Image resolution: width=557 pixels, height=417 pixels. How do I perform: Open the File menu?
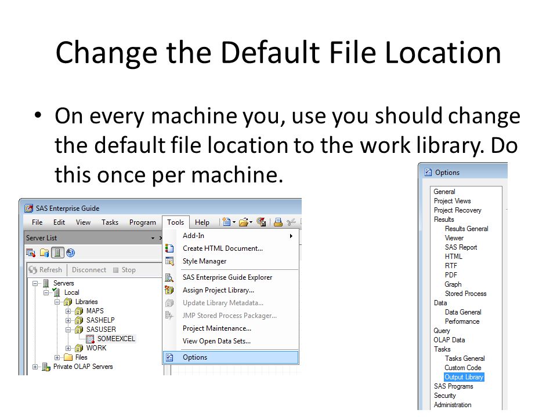(x=37, y=222)
